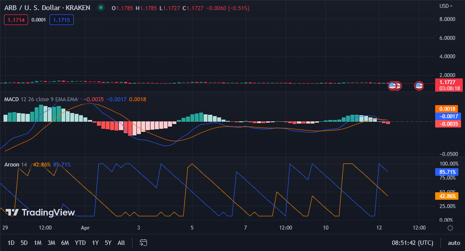
Task: Open timezone menu showing 08:51:42 (UTC)
Action: [x=412, y=243]
